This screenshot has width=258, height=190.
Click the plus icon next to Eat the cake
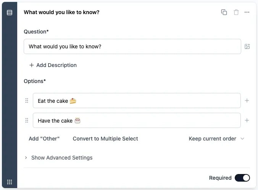pos(247,101)
